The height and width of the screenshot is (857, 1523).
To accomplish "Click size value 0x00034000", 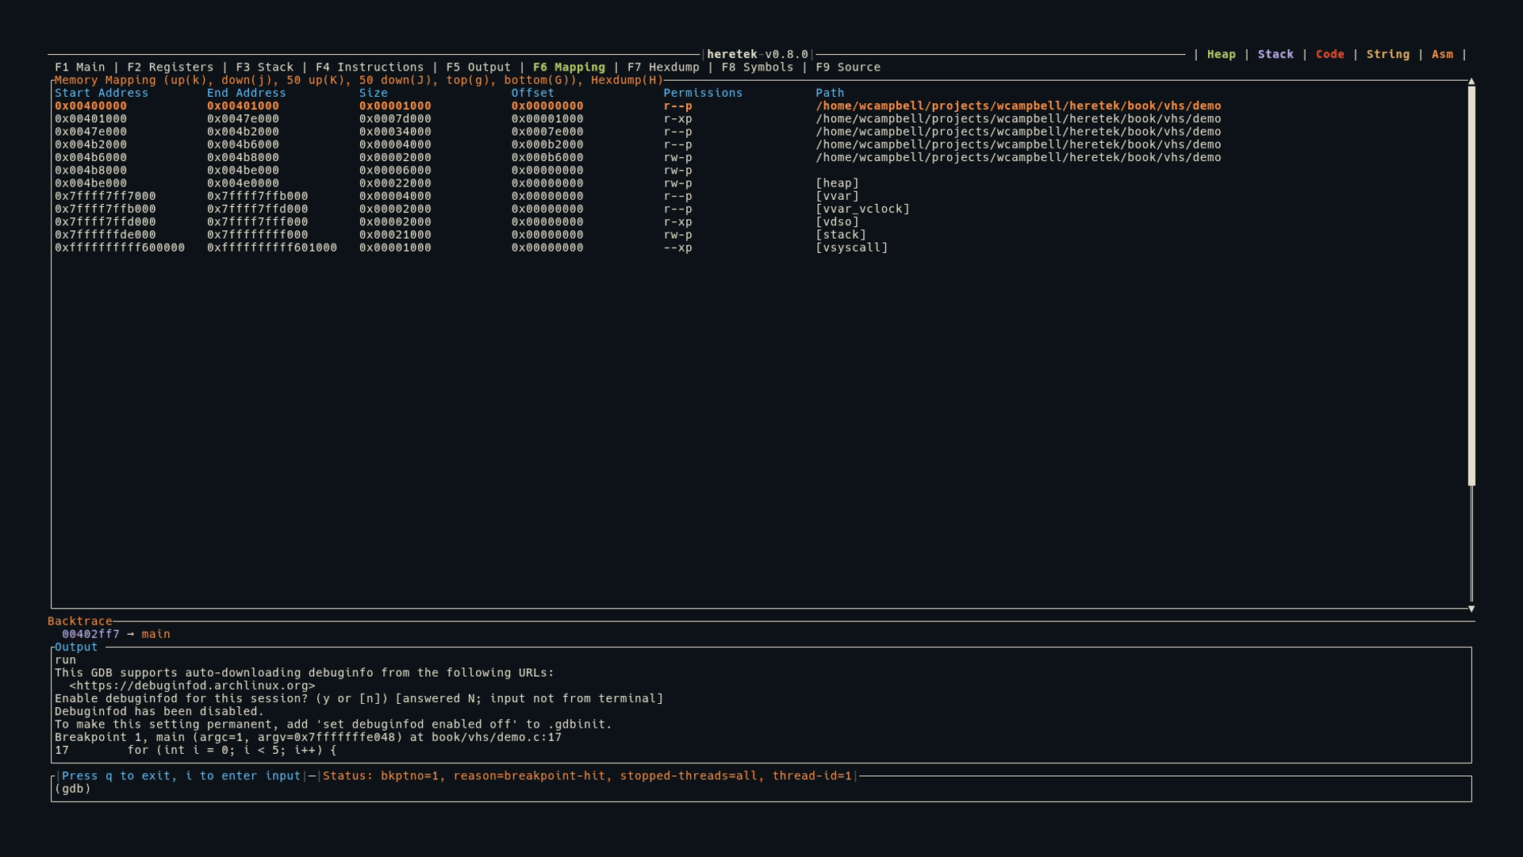I will click(x=395, y=132).
